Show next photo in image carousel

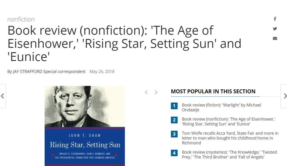[x=156, y=92]
